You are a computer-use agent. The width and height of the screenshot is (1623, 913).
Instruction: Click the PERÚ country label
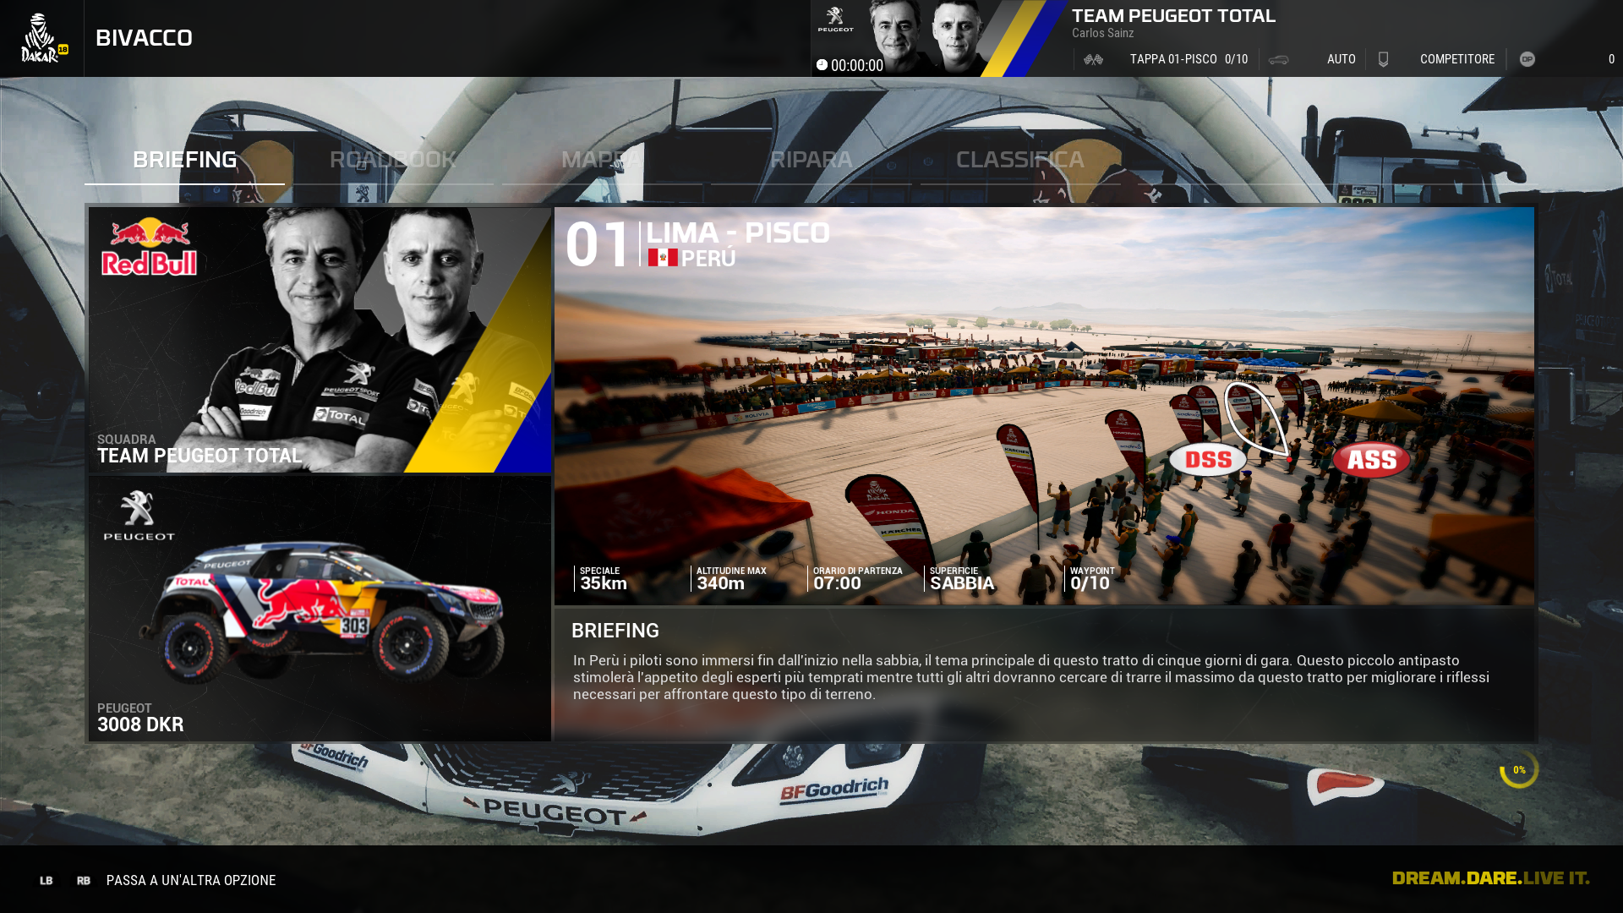click(x=708, y=259)
